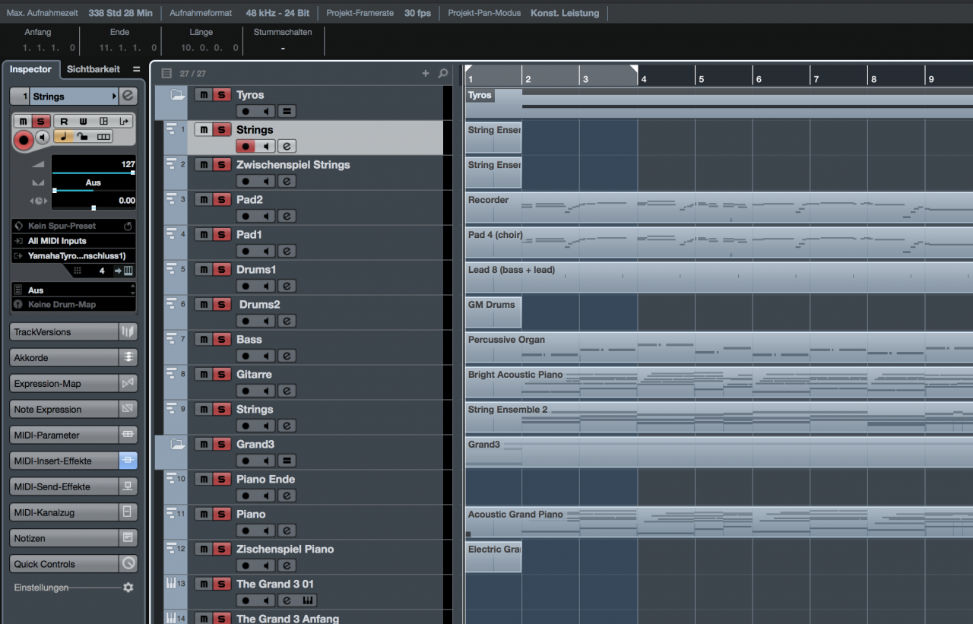Screen dimensions: 973x624
Task: Click the Inspector options menu icon
Action: tap(137, 69)
